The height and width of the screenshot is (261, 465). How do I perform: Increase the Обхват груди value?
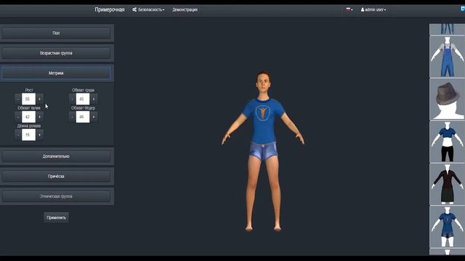coord(94,99)
